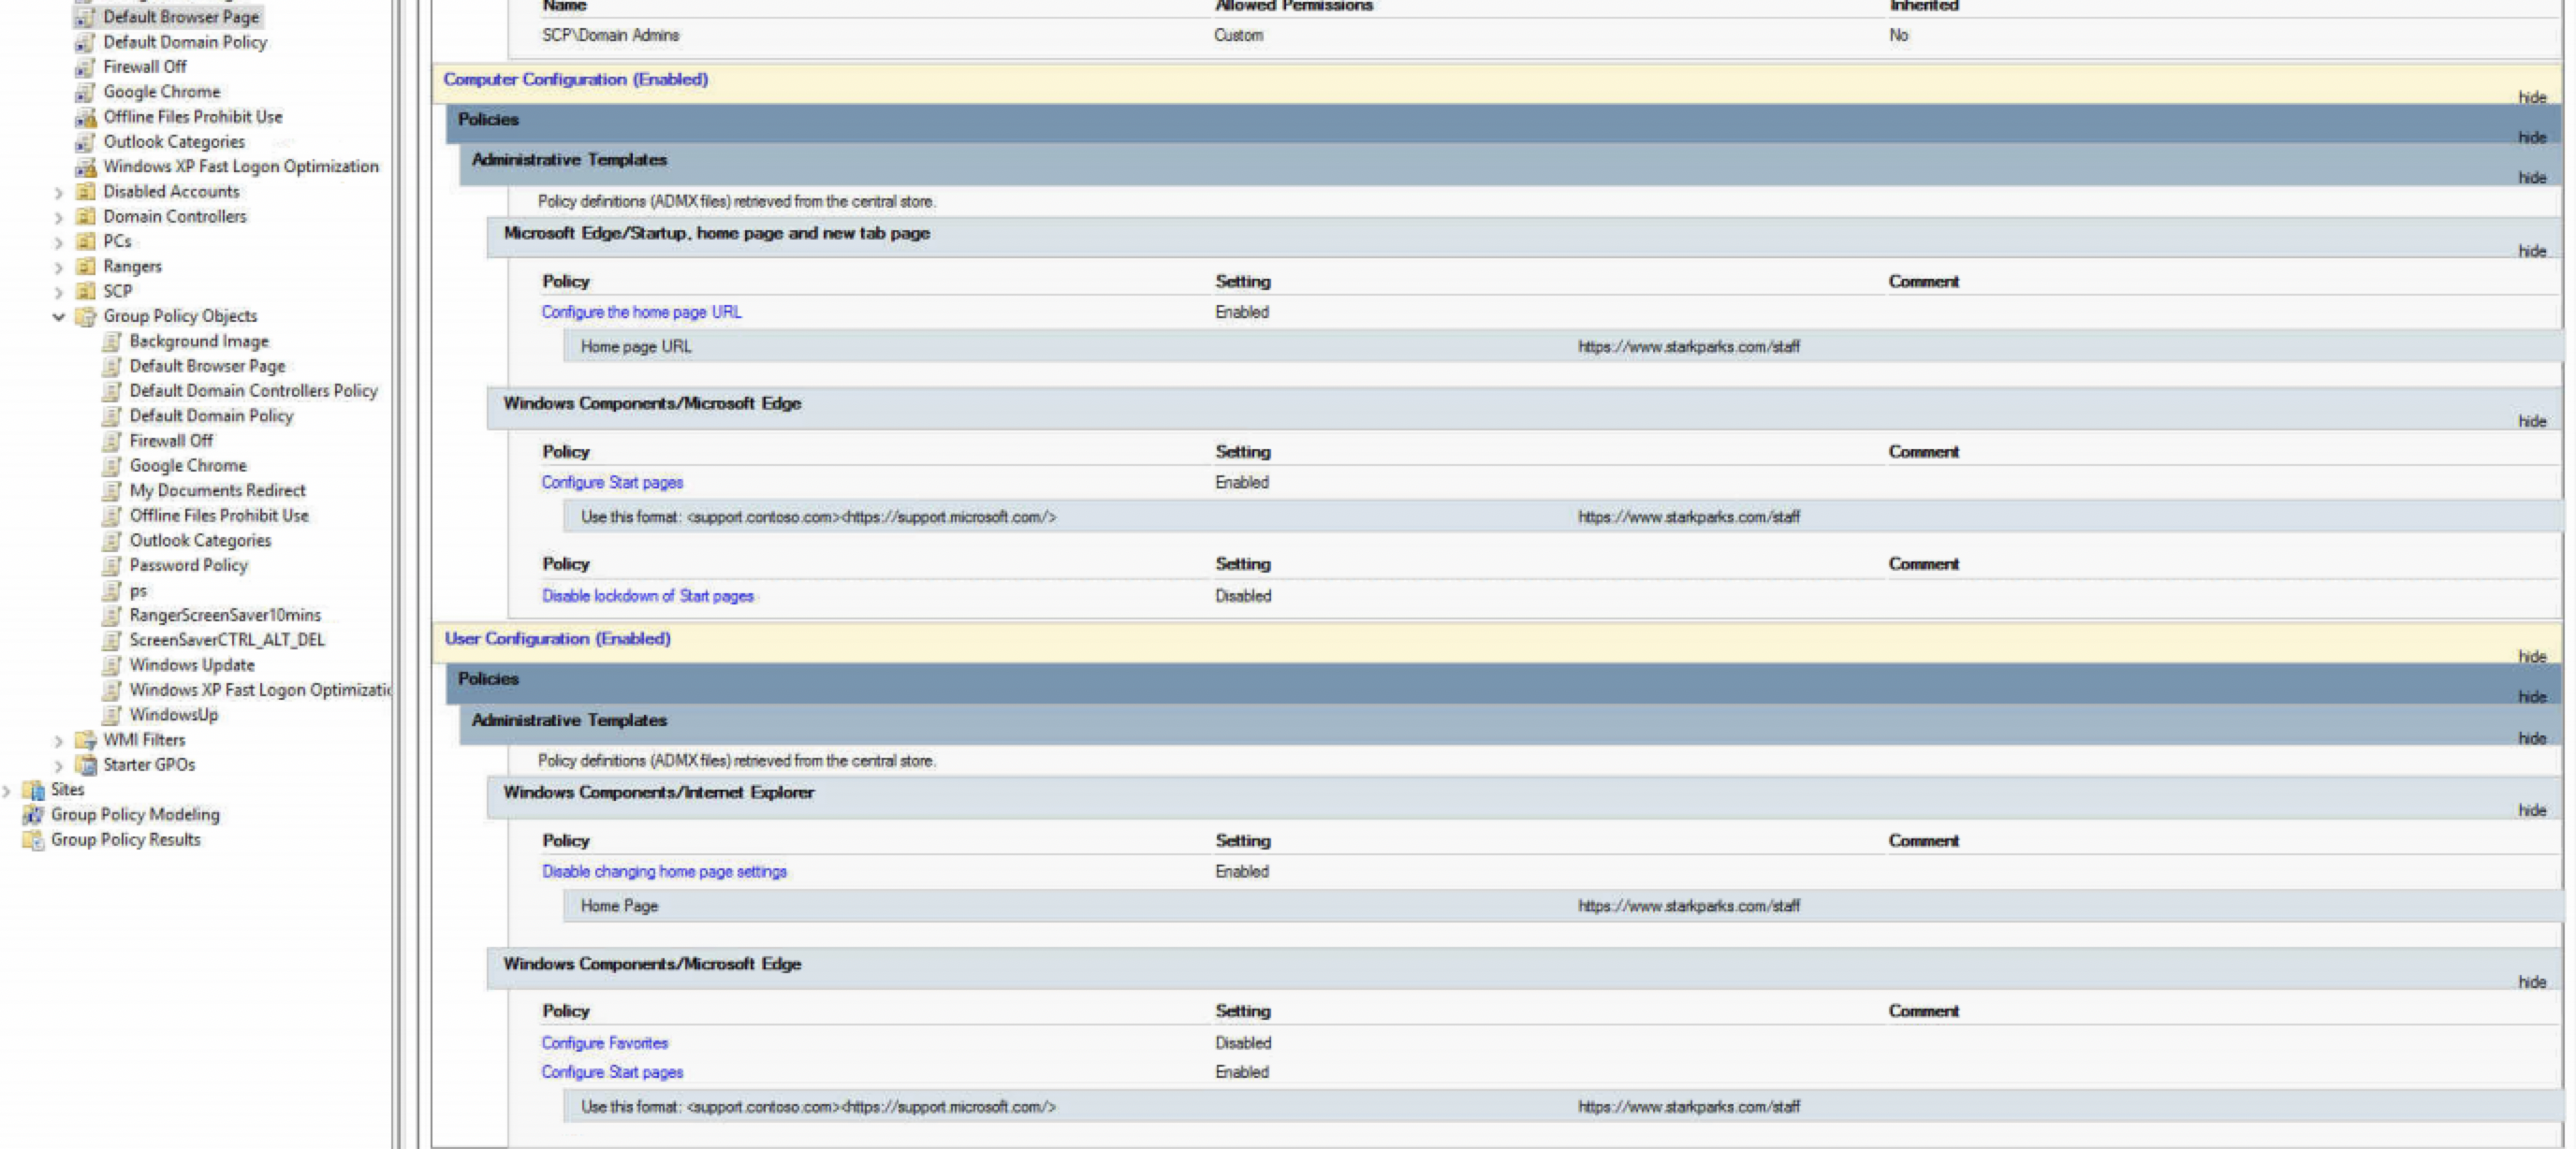Select the WMI Filters icon

(x=85, y=740)
